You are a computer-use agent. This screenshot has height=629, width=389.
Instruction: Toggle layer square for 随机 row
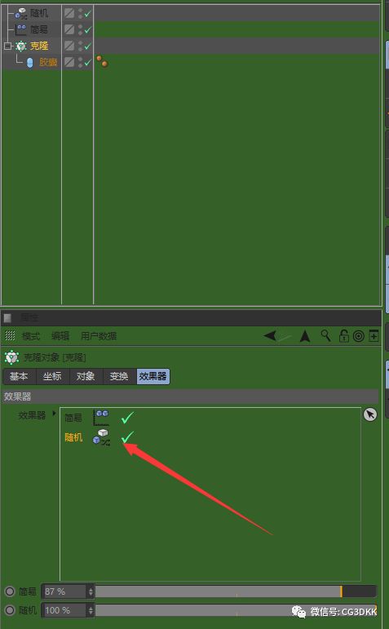pyautogui.click(x=69, y=13)
